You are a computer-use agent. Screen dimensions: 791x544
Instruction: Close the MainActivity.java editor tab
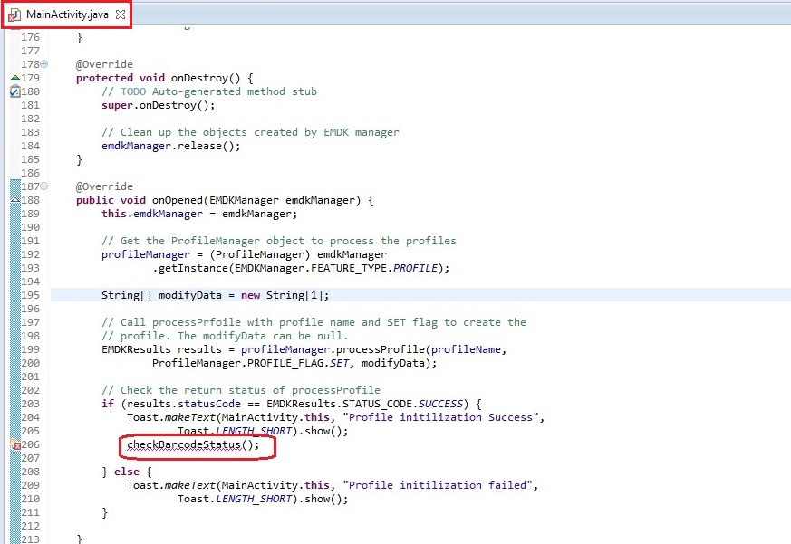[x=121, y=15]
